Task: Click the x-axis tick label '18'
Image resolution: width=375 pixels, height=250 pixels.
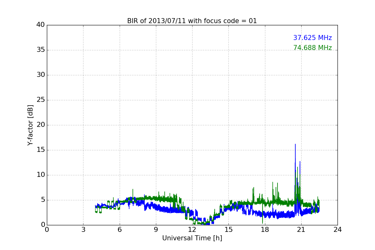Action: point(265,229)
